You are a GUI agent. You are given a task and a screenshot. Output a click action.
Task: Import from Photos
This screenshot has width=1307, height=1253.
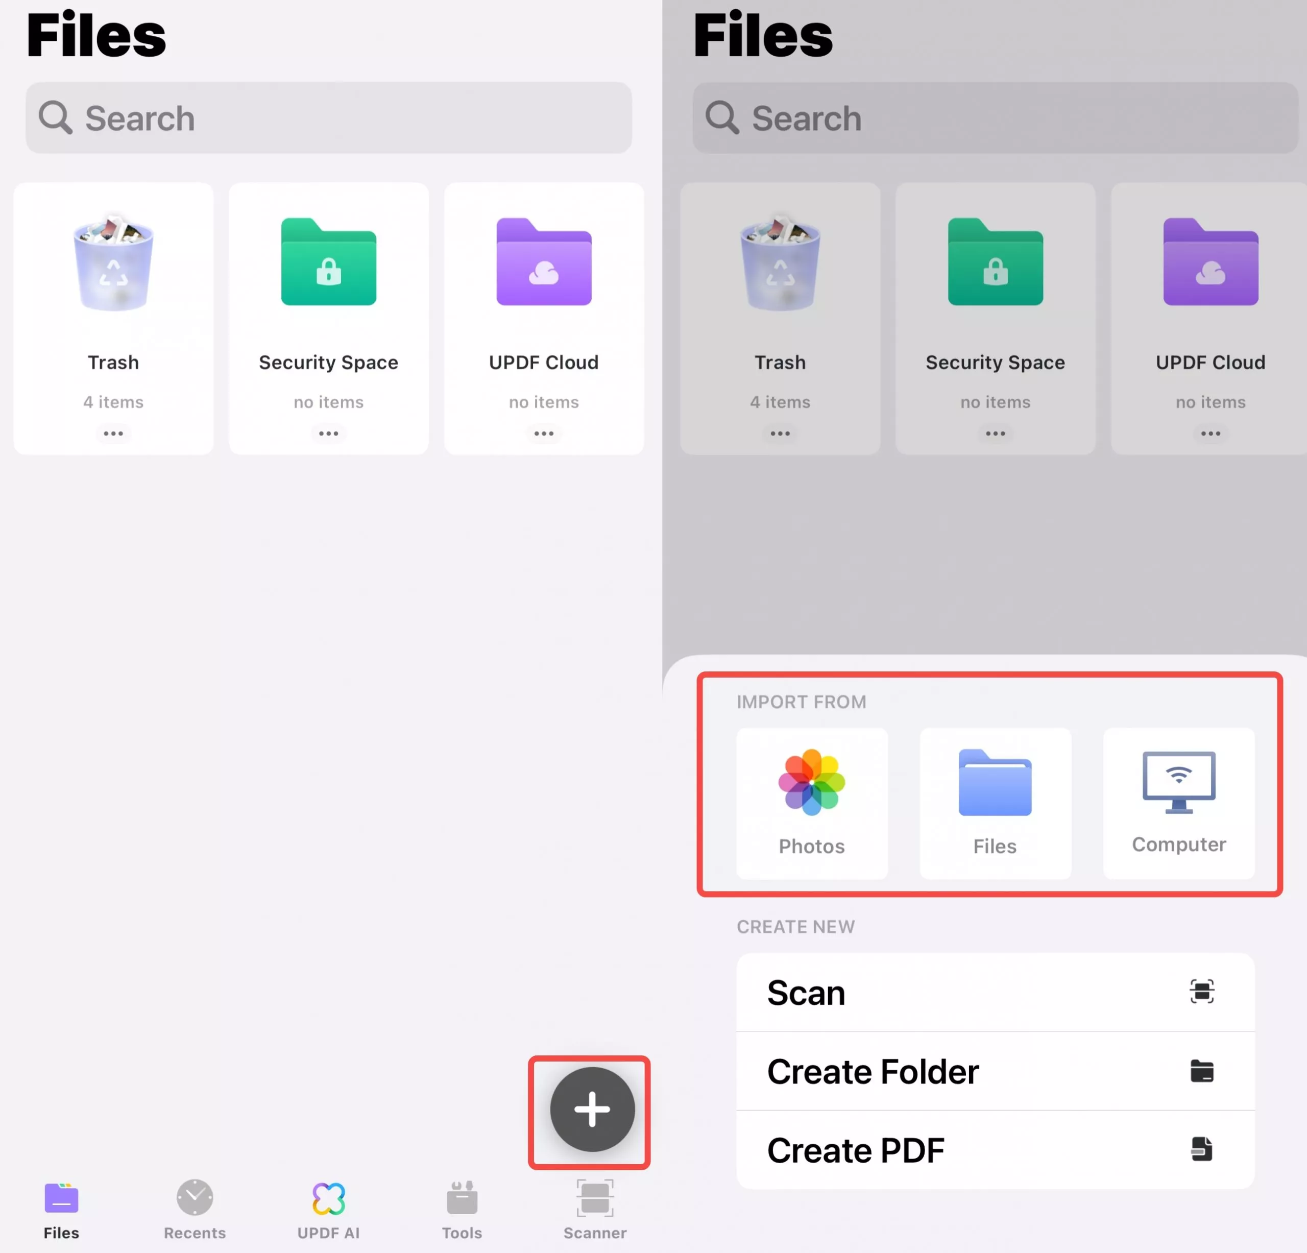[x=812, y=802]
